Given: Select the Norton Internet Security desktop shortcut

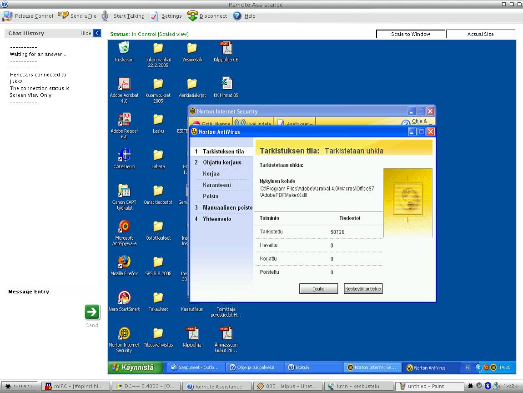Looking at the screenshot, I should click(124, 340).
